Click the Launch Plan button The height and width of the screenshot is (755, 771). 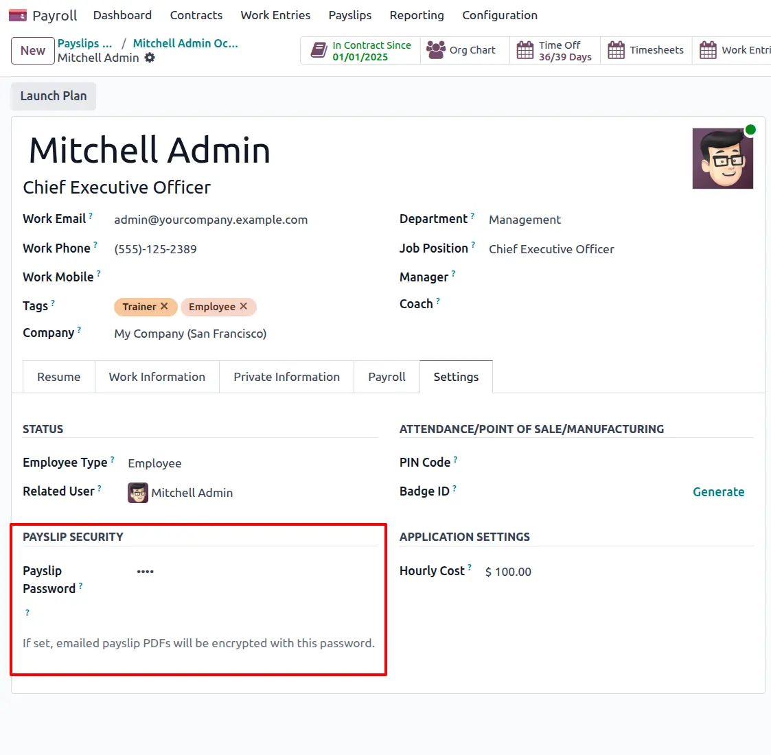pyautogui.click(x=54, y=96)
